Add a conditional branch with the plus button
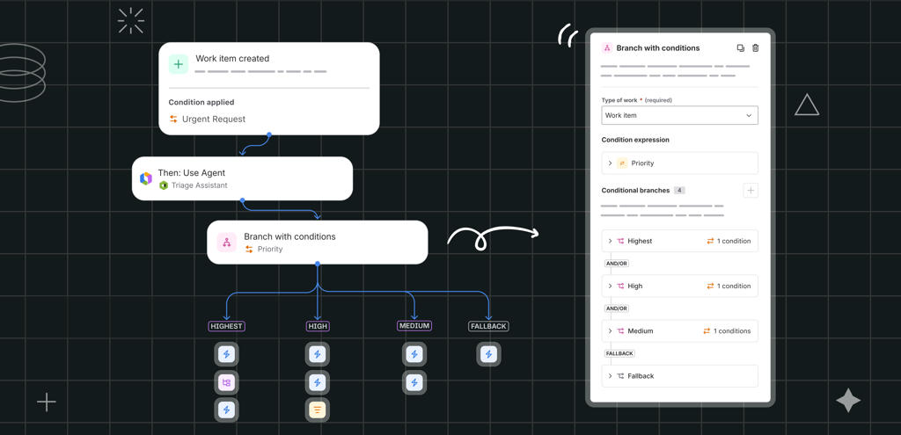The image size is (901, 435). click(x=751, y=191)
